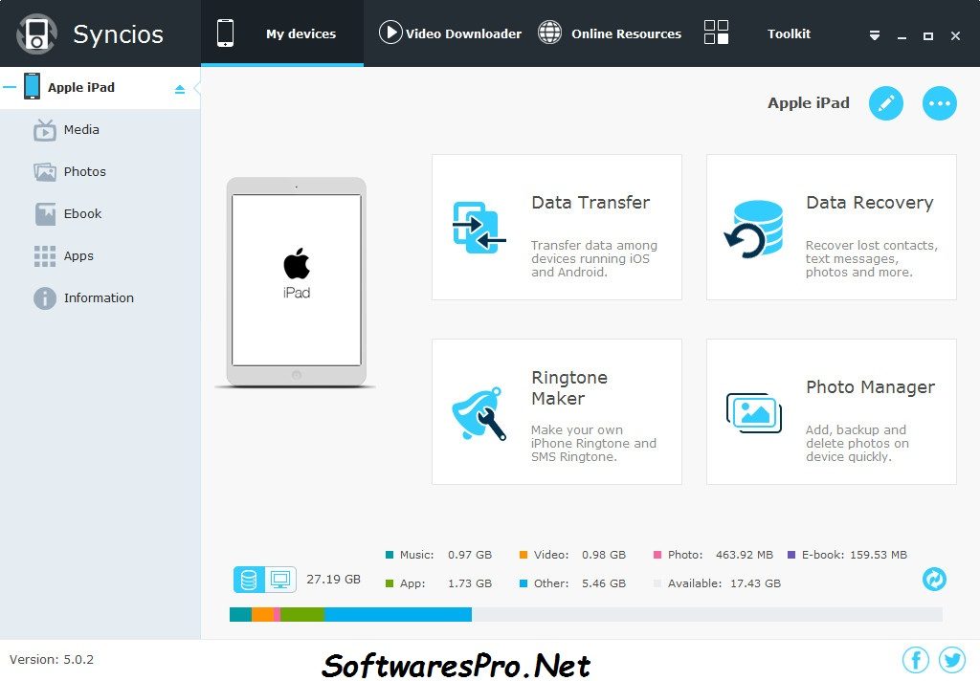Screen dimensions: 980x681
Task: Click the Apps sidebar icon
Action: coord(43,255)
